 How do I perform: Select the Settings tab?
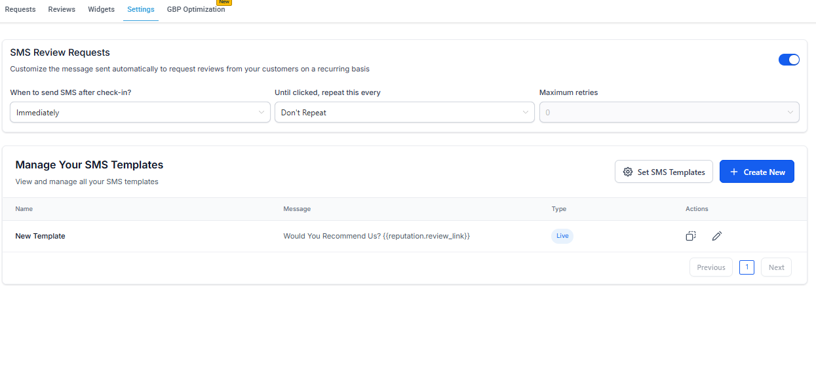[141, 9]
